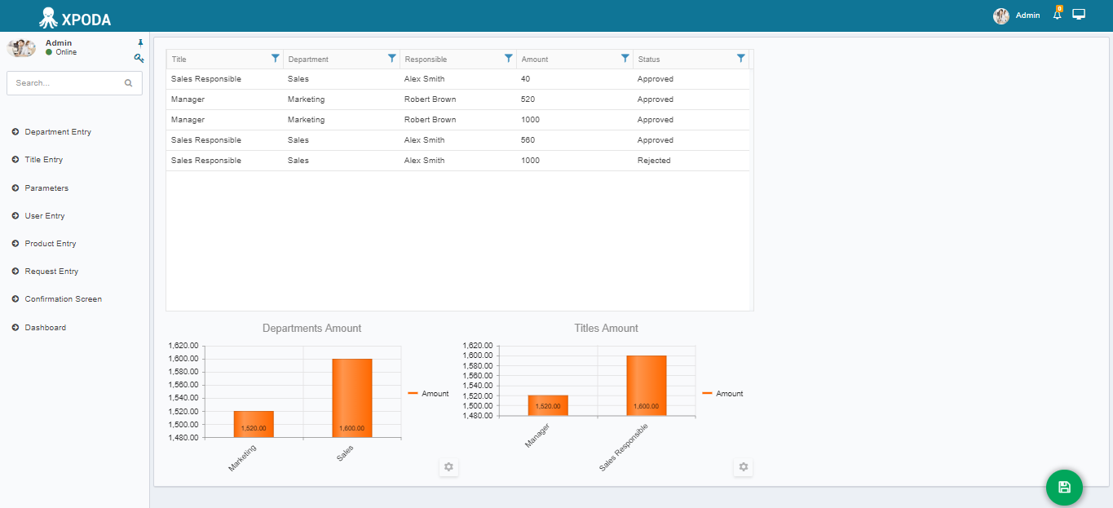Open Department Entry menu item
This screenshot has height=508, width=1113.
(57, 132)
